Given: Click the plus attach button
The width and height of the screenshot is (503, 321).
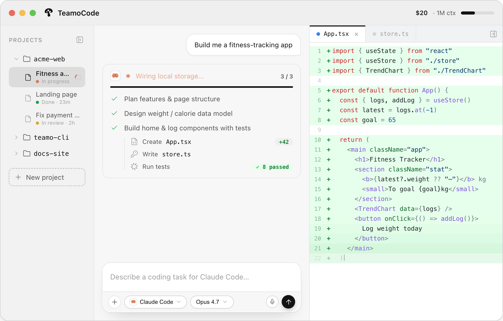Looking at the screenshot, I should point(115,302).
